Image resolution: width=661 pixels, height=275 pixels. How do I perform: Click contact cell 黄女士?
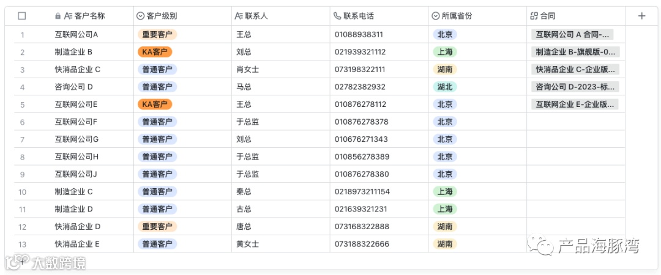pyautogui.click(x=247, y=244)
